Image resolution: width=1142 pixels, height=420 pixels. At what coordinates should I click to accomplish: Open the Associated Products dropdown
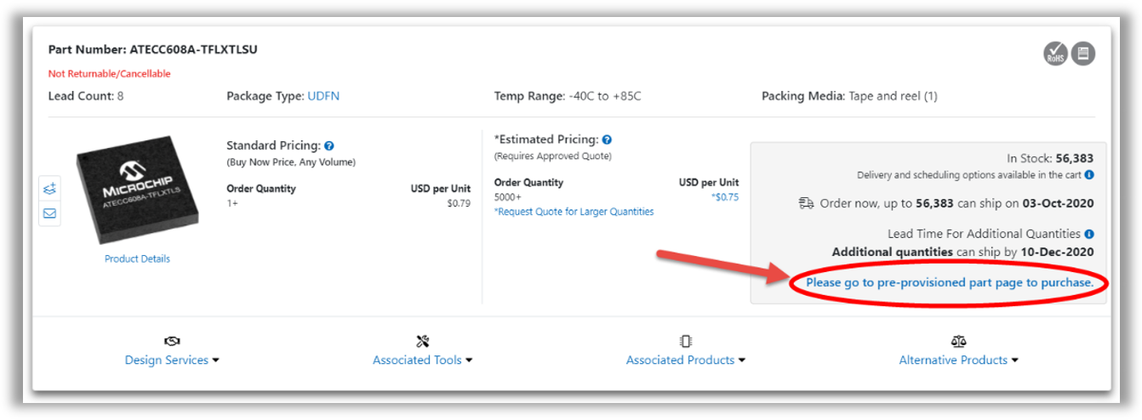(x=685, y=360)
